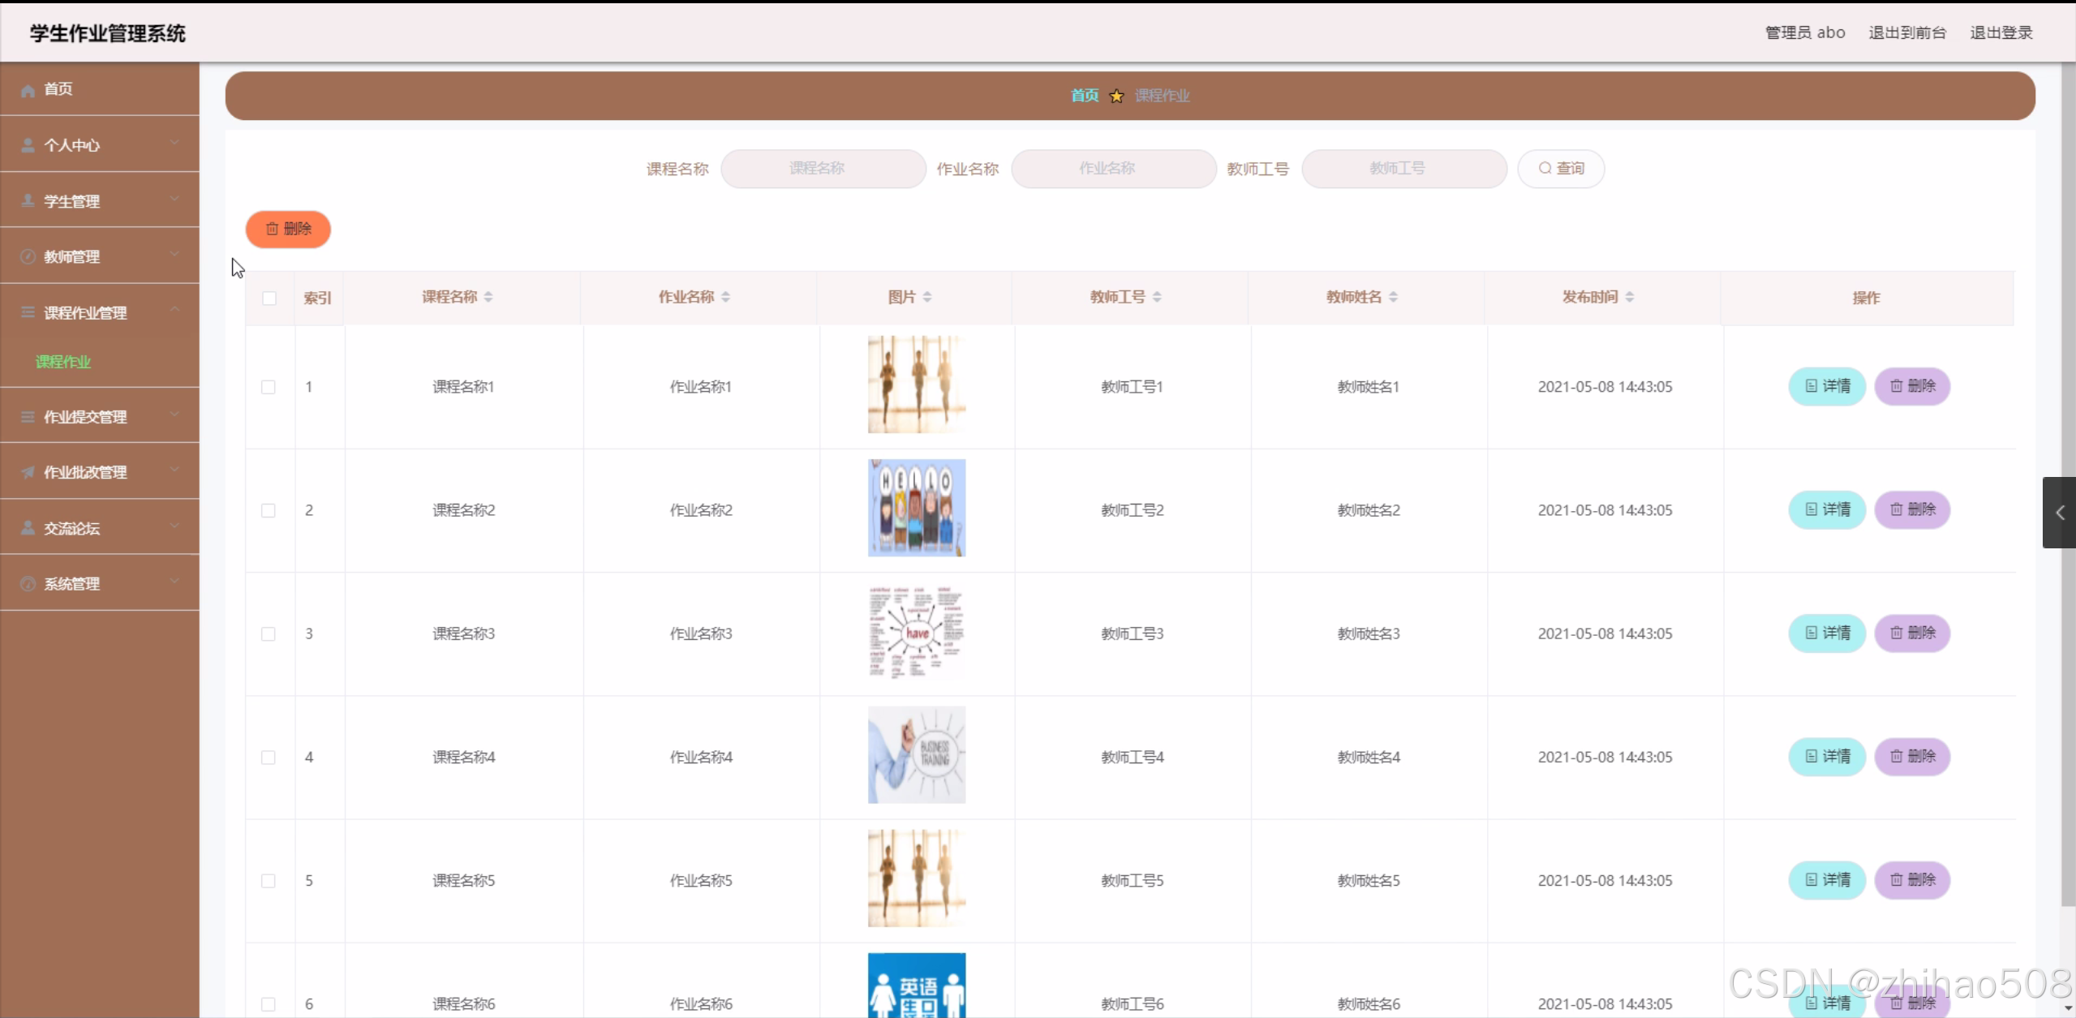The width and height of the screenshot is (2076, 1018).
Task: Click the 教师工号 column sort icon
Action: pos(1157,298)
